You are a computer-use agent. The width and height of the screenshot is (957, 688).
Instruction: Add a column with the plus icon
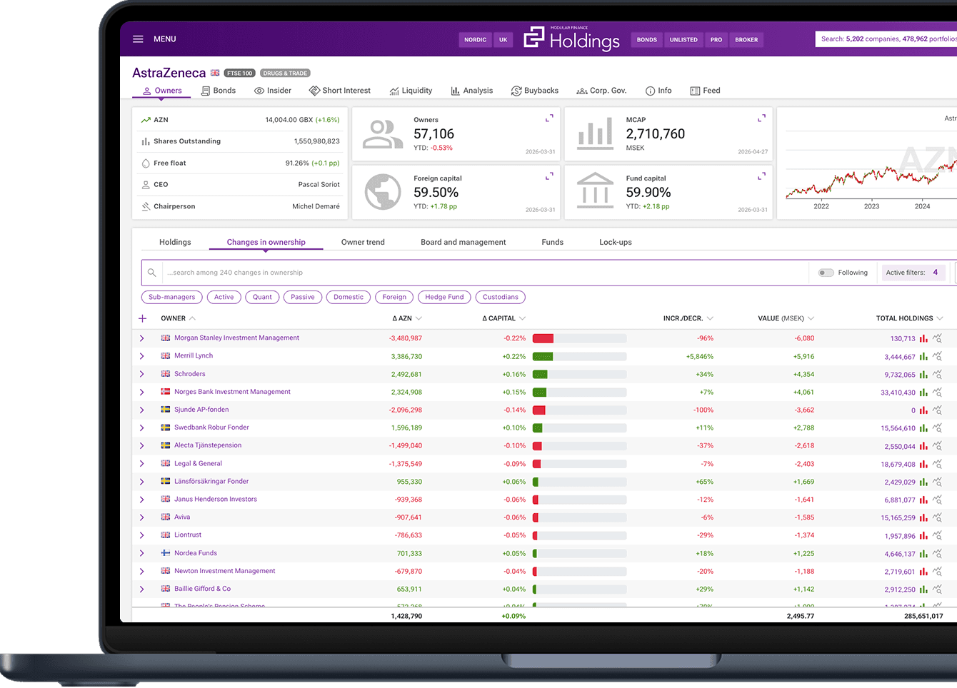pyautogui.click(x=143, y=318)
